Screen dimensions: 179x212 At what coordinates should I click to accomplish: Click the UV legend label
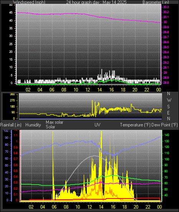(x=98, y=125)
